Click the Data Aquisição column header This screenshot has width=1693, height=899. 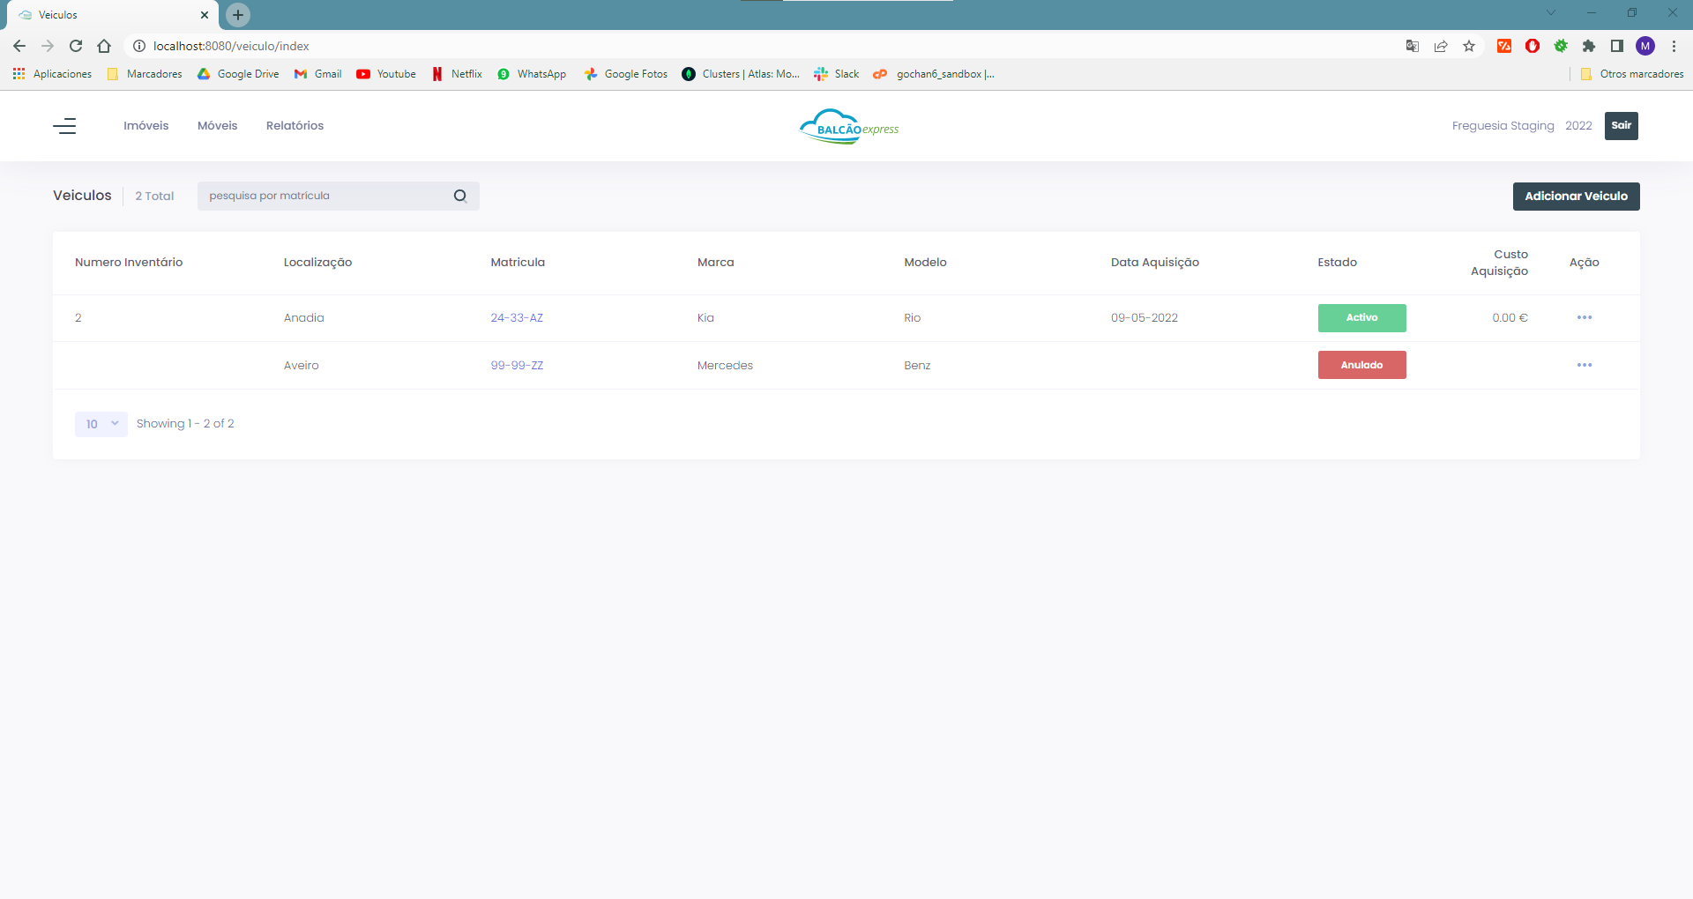[1155, 263]
